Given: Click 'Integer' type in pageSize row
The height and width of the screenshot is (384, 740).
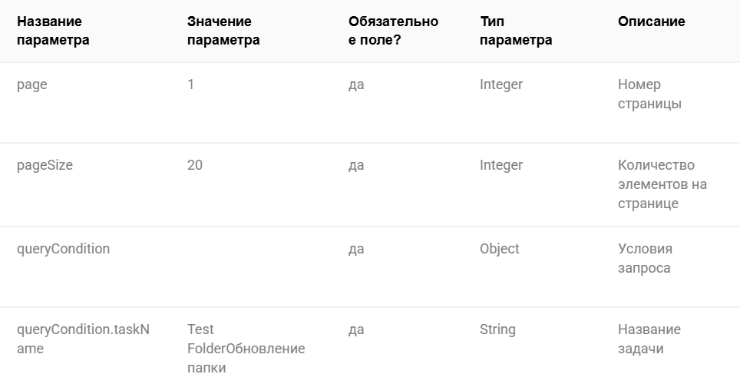Looking at the screenshot, I should 501,165.
